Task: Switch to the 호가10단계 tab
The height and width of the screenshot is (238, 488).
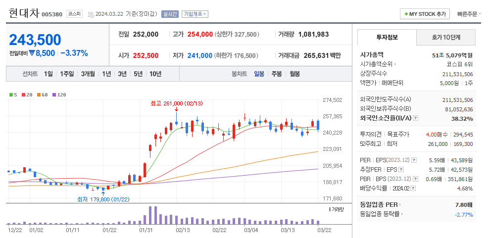Action: (x=446, y=37)
